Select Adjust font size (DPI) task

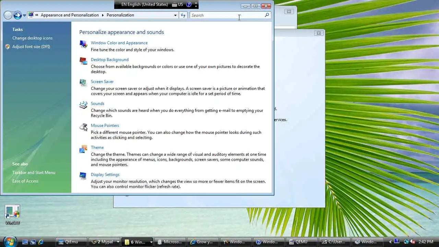(x=31, y=47)
